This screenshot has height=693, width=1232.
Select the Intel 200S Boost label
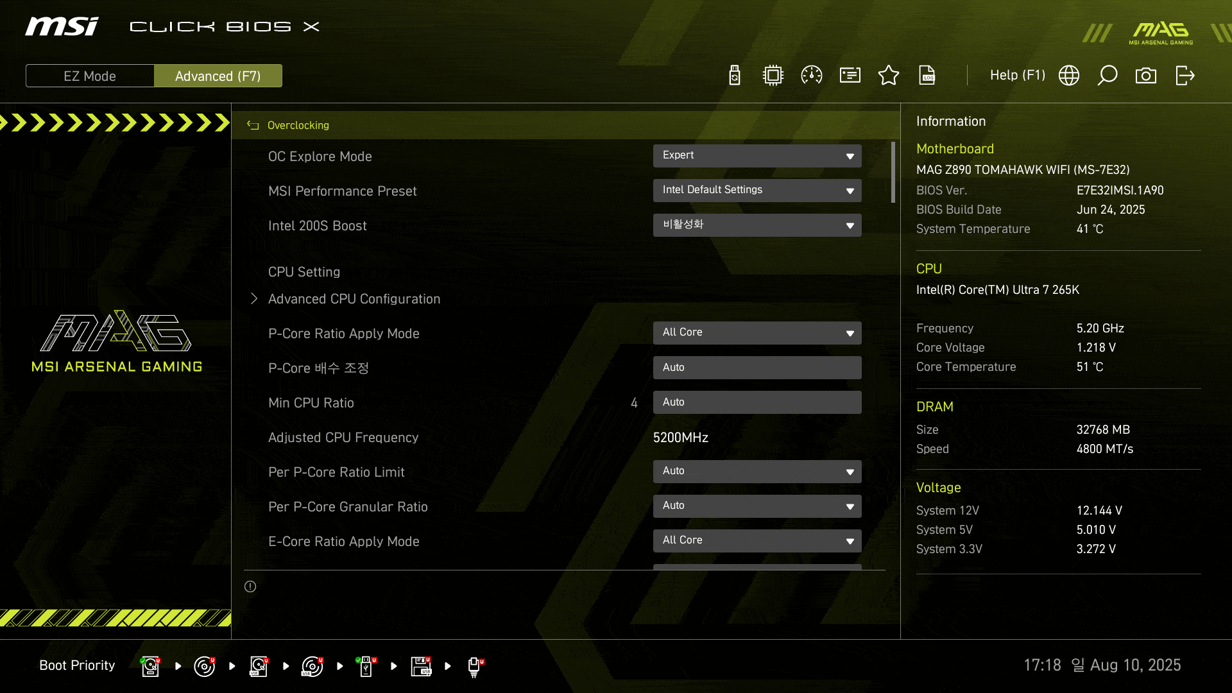(x=318, y=226)
